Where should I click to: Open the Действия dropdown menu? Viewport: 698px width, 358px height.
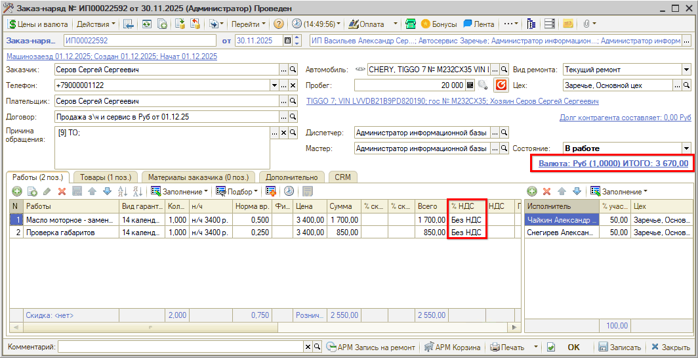coord(95,24)
